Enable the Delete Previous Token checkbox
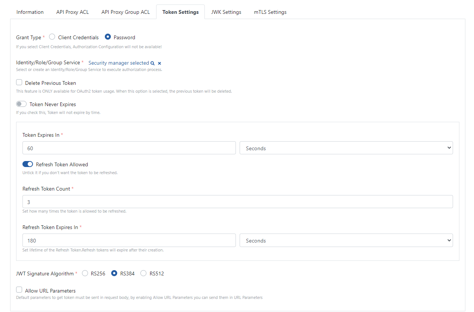474x312 pixels. click(x=19, y=83)
